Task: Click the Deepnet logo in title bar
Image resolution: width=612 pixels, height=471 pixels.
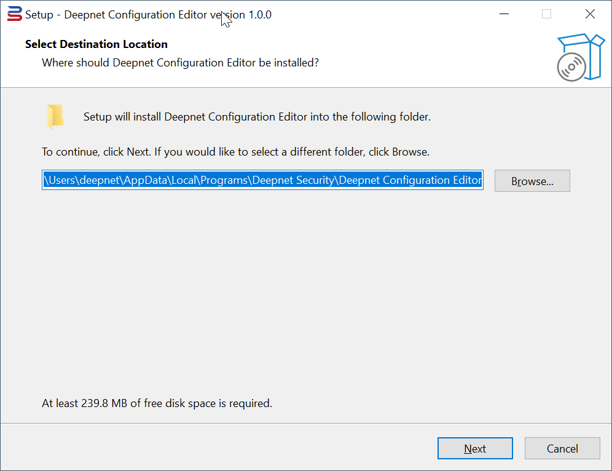Action: [14, 14]
